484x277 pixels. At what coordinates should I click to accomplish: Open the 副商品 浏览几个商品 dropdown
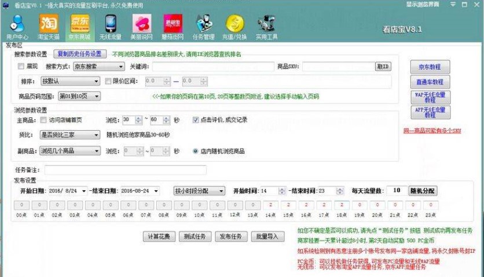[x=70, y=151]
